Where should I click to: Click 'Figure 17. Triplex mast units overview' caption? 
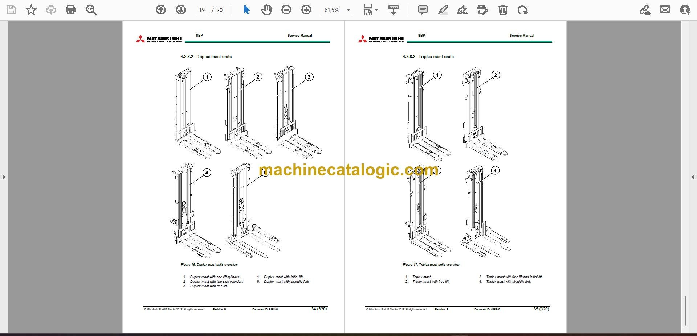(431, 265)
